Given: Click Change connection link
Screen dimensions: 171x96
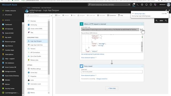Looking at the screenshot, I should [x=102, y=79].
